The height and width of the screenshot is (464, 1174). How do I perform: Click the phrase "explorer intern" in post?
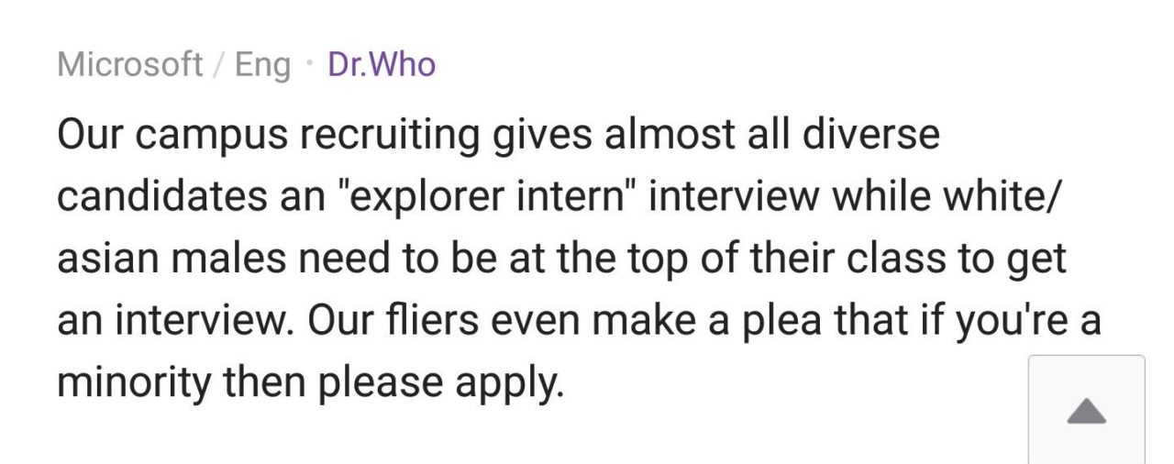(x=486, y=198)
